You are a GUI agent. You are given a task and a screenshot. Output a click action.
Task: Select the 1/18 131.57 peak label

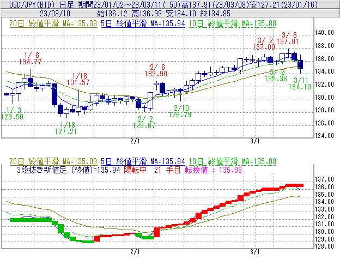[x=78, y=79]
